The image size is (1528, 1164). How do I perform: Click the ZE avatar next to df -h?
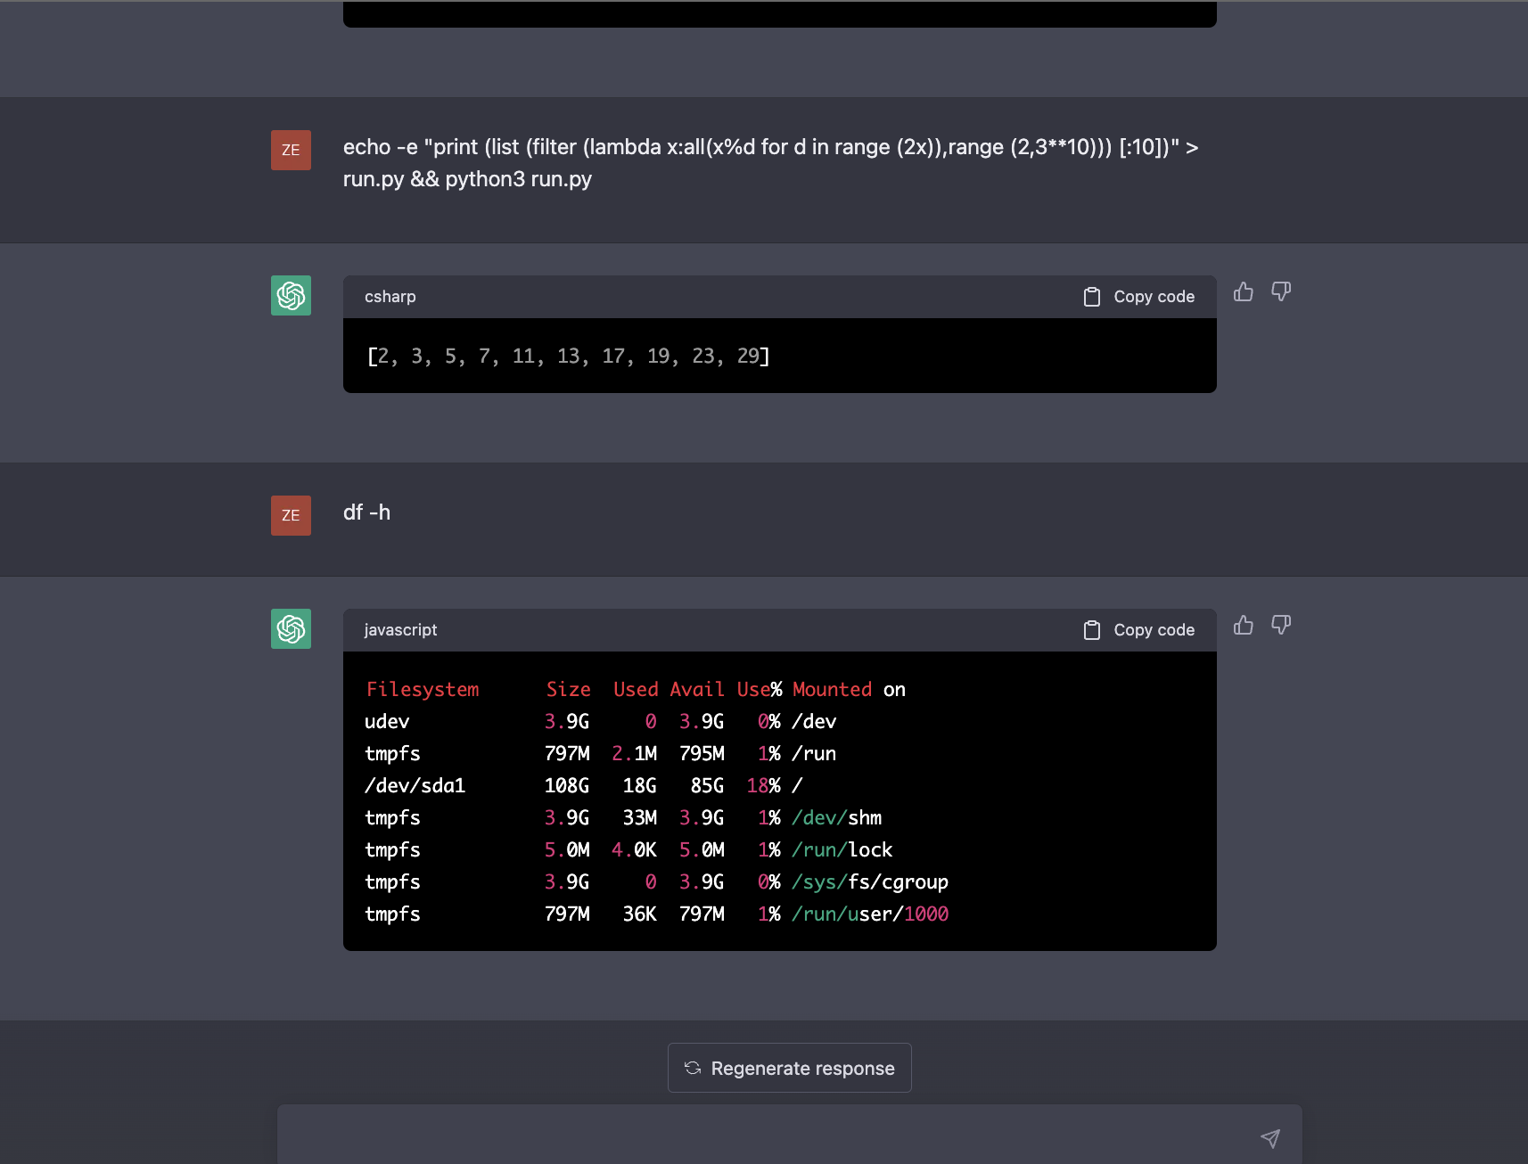pos(291,515)
